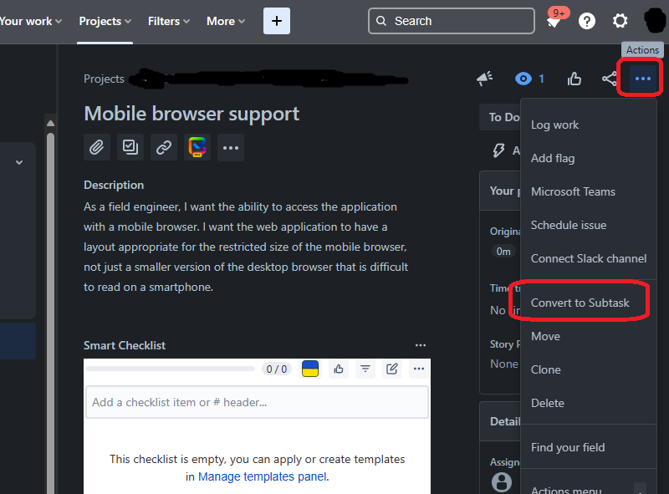Click the give feedback megaphone icon
The height and width of the screenshot is (494, 669).
[x=485, y=79]
